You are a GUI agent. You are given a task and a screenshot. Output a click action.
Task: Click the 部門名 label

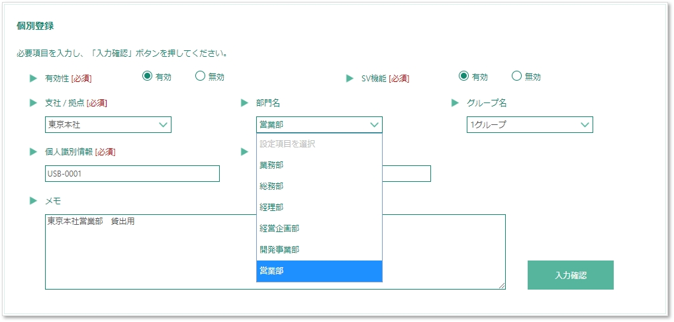coord(267,103)
